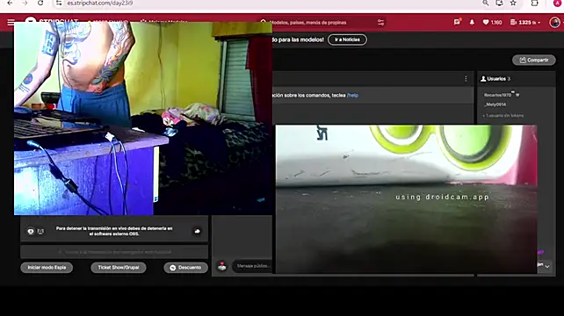Screen dimensions: 564x316
Task: Go back with the browser back arrow
Action: pyautogui.click(x=10, y=3)
